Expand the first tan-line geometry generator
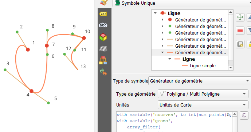 coord(162,39)
